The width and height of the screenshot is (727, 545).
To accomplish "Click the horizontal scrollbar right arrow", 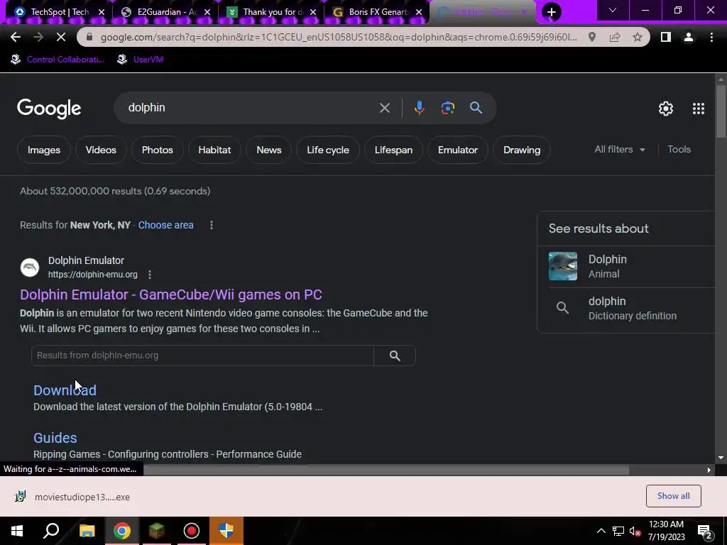I will 709,470.
